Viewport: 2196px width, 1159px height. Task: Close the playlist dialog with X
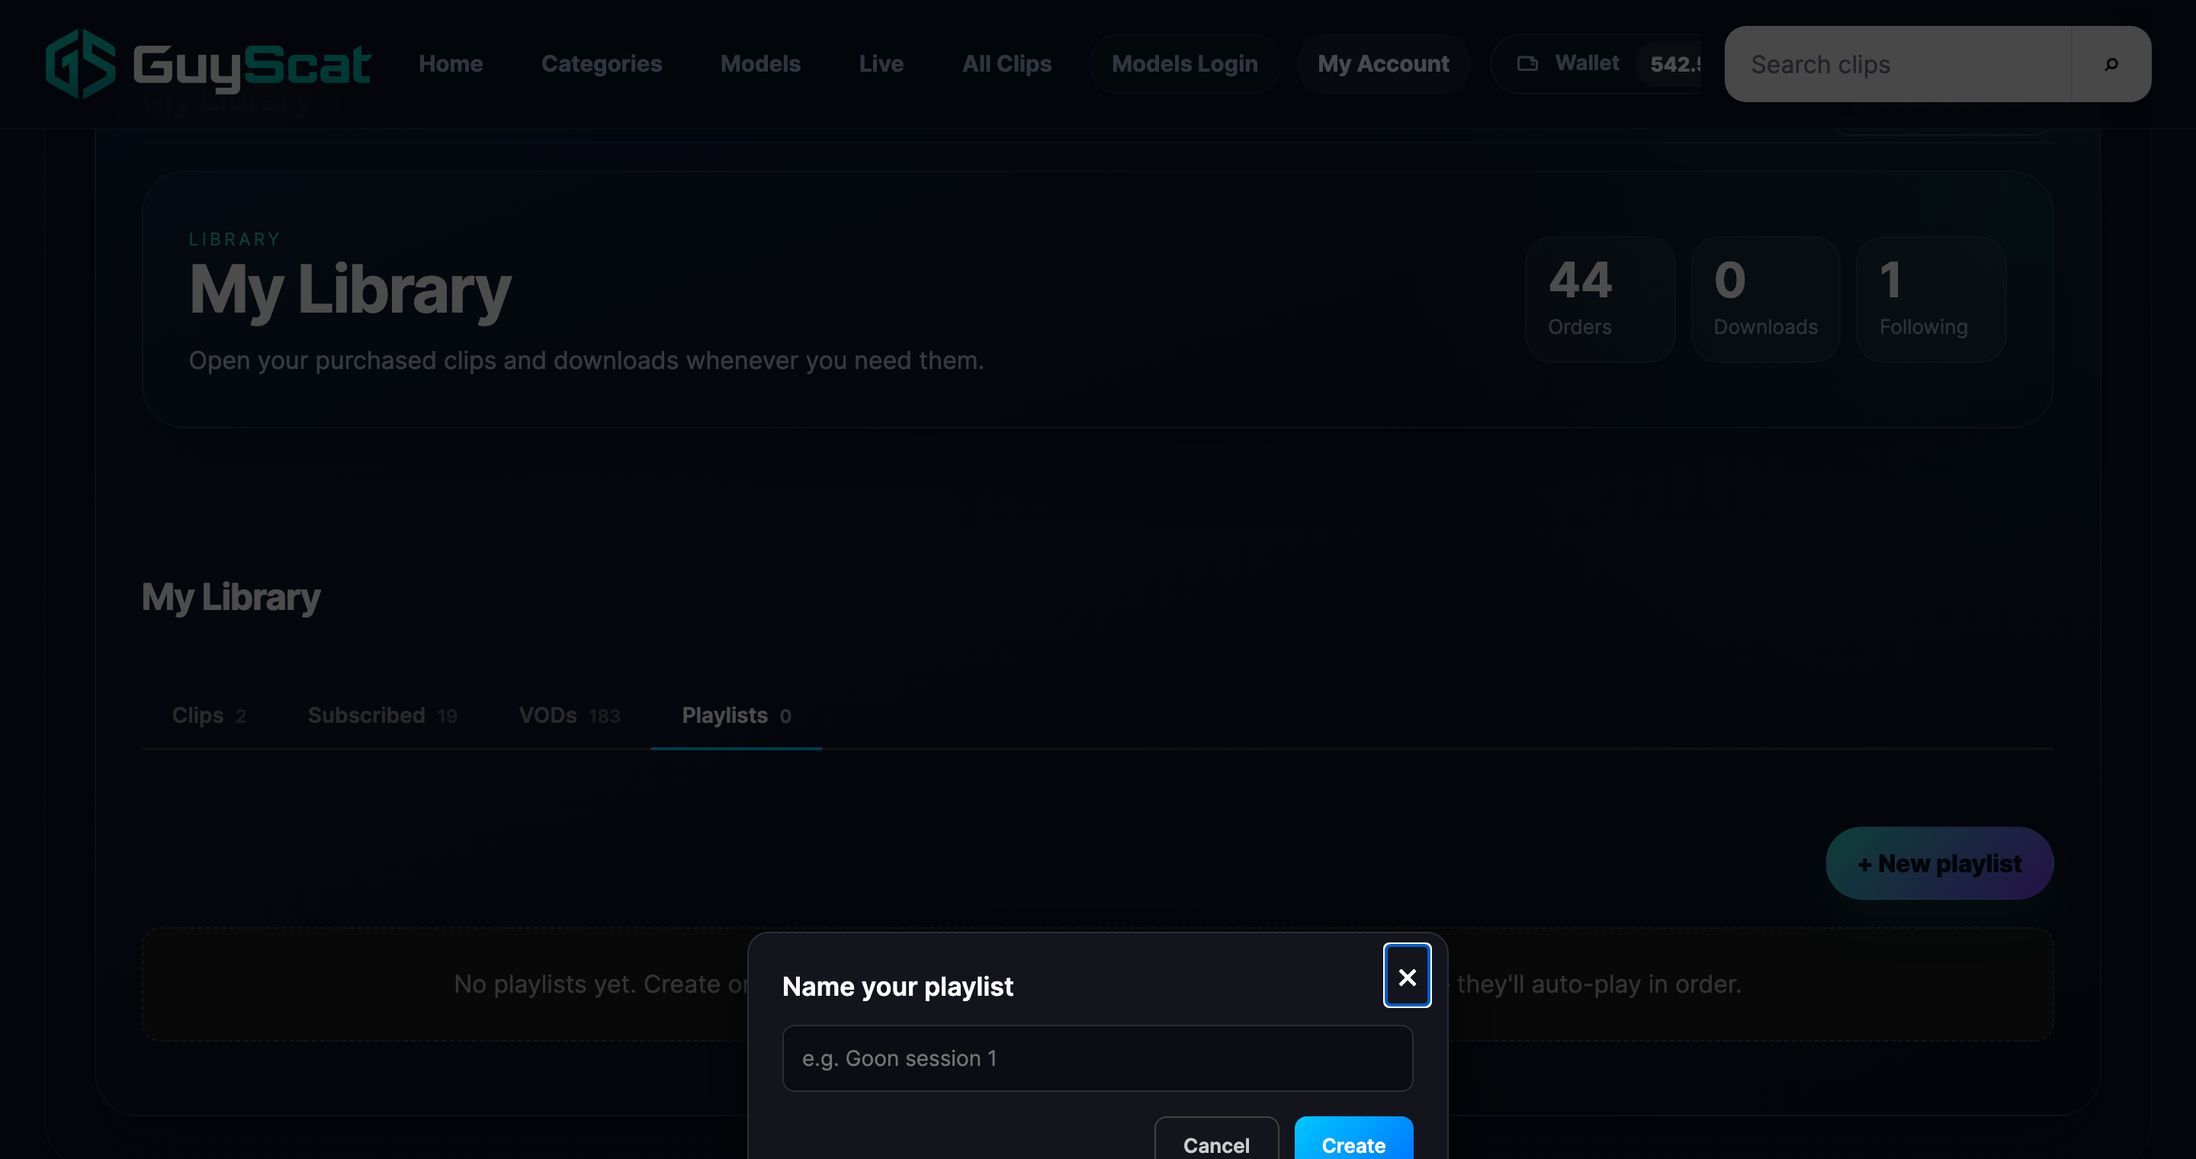pyautogui.click(x=1407, y=976)
